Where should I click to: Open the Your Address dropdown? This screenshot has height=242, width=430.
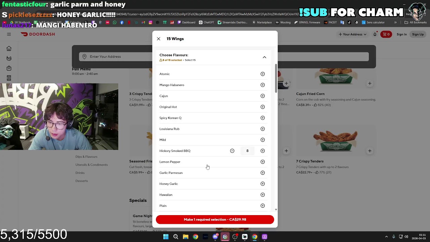[352, 34]
